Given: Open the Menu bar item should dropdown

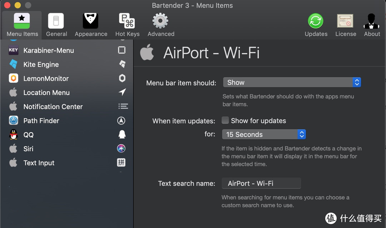Looking at the screenshot, I should (x=292, y=82).
